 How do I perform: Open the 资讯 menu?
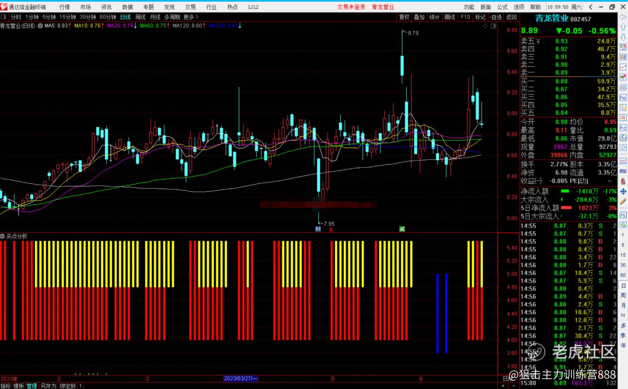click(x=106, y=7)
